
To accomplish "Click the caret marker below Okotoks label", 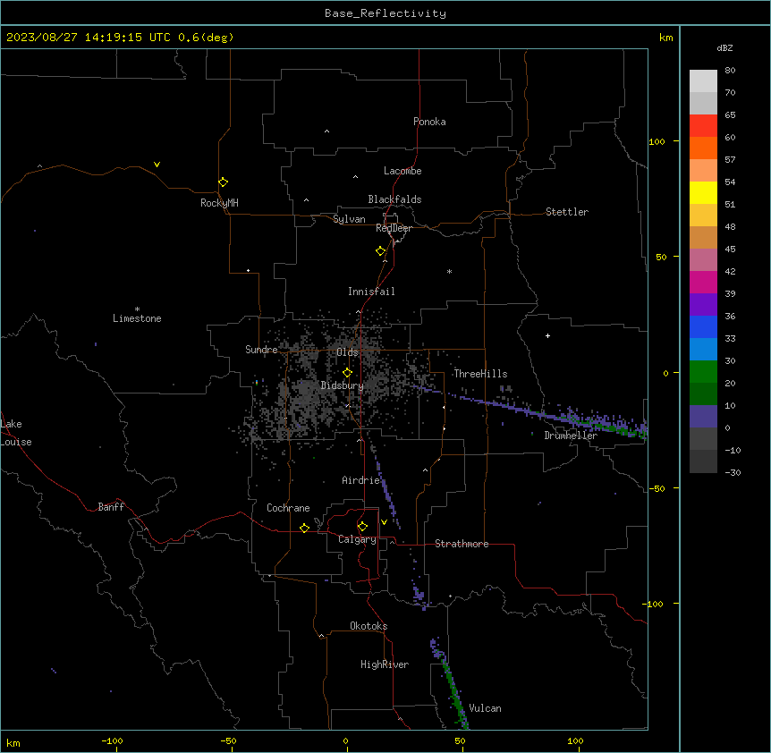I will click(x=321, y=636).
